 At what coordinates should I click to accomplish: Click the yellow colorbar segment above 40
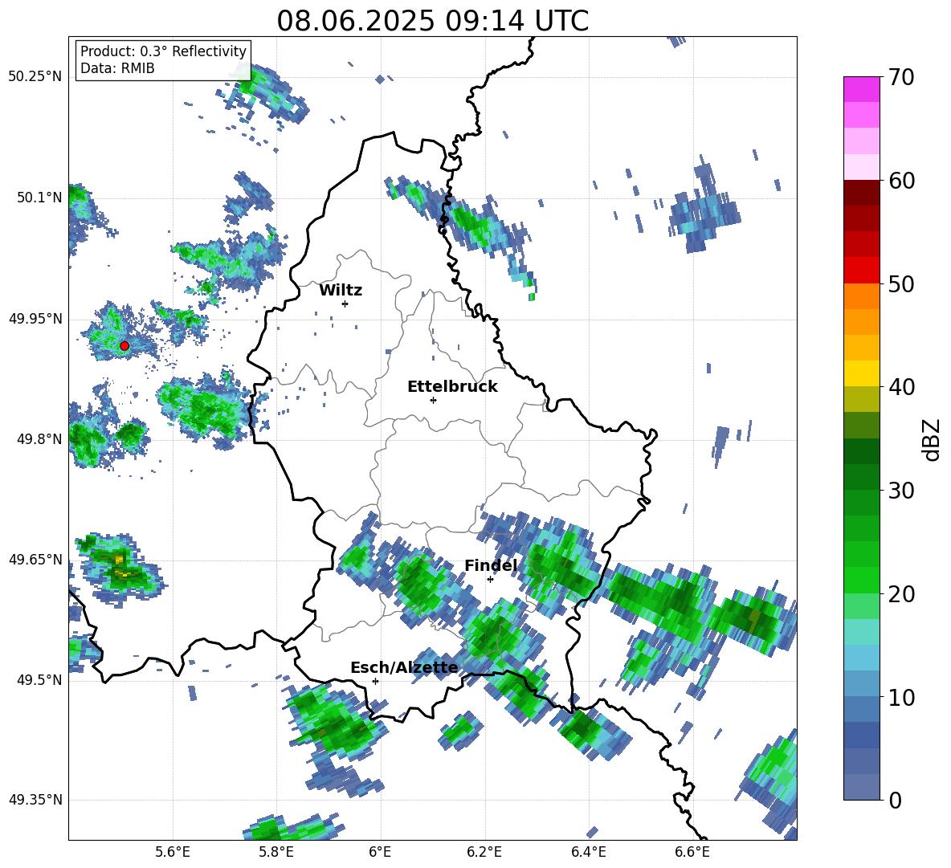coord(861,374)
